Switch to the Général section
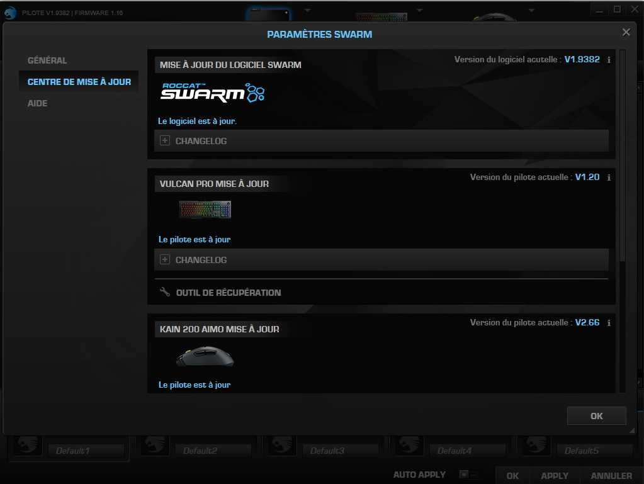The image size is (644, 484). click(47, 60)
